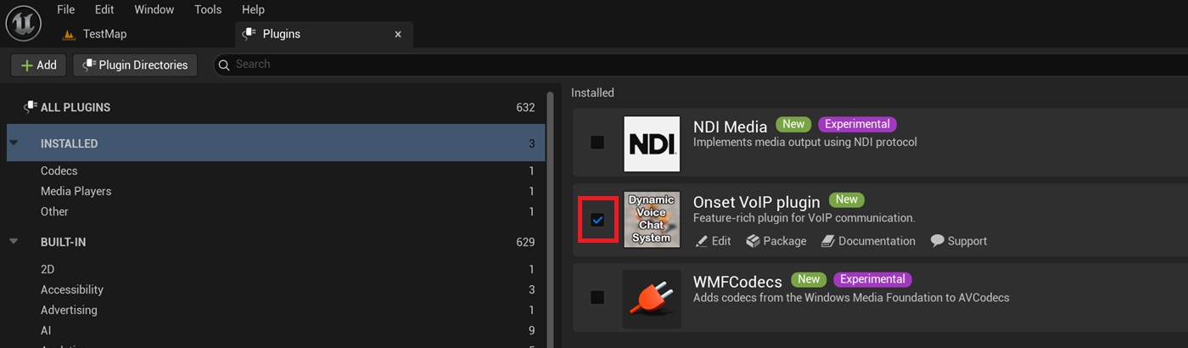The width and height of the screenshot is (1188, 348).
Task: Click the book icon next to Documentation
Action: point(828,241)
